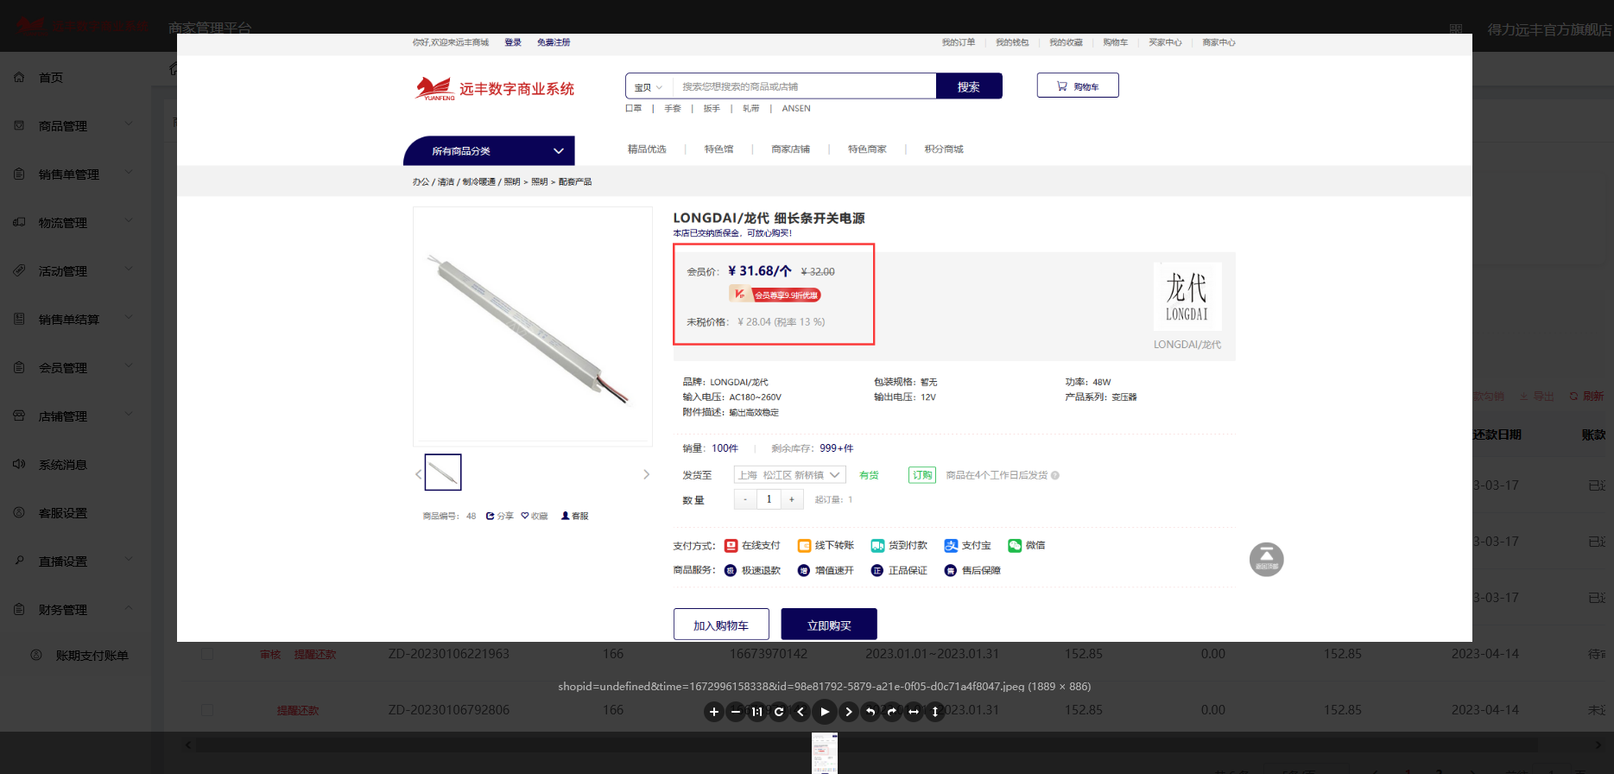The height and width of the screenshot is (774, 1614).
Task: Click the 活动管理 tag icon in sidebar
Action: (19, 270)
